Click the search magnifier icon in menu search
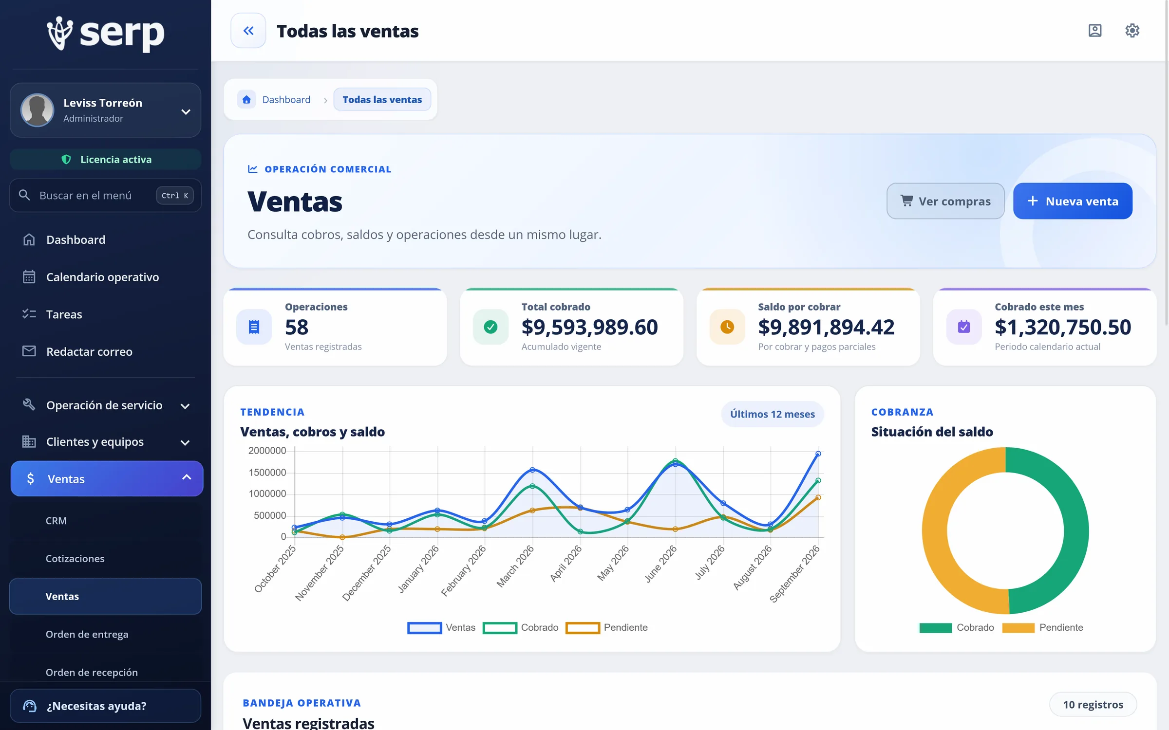Viewport: 1169px width, 730px height. coord(24,195)
